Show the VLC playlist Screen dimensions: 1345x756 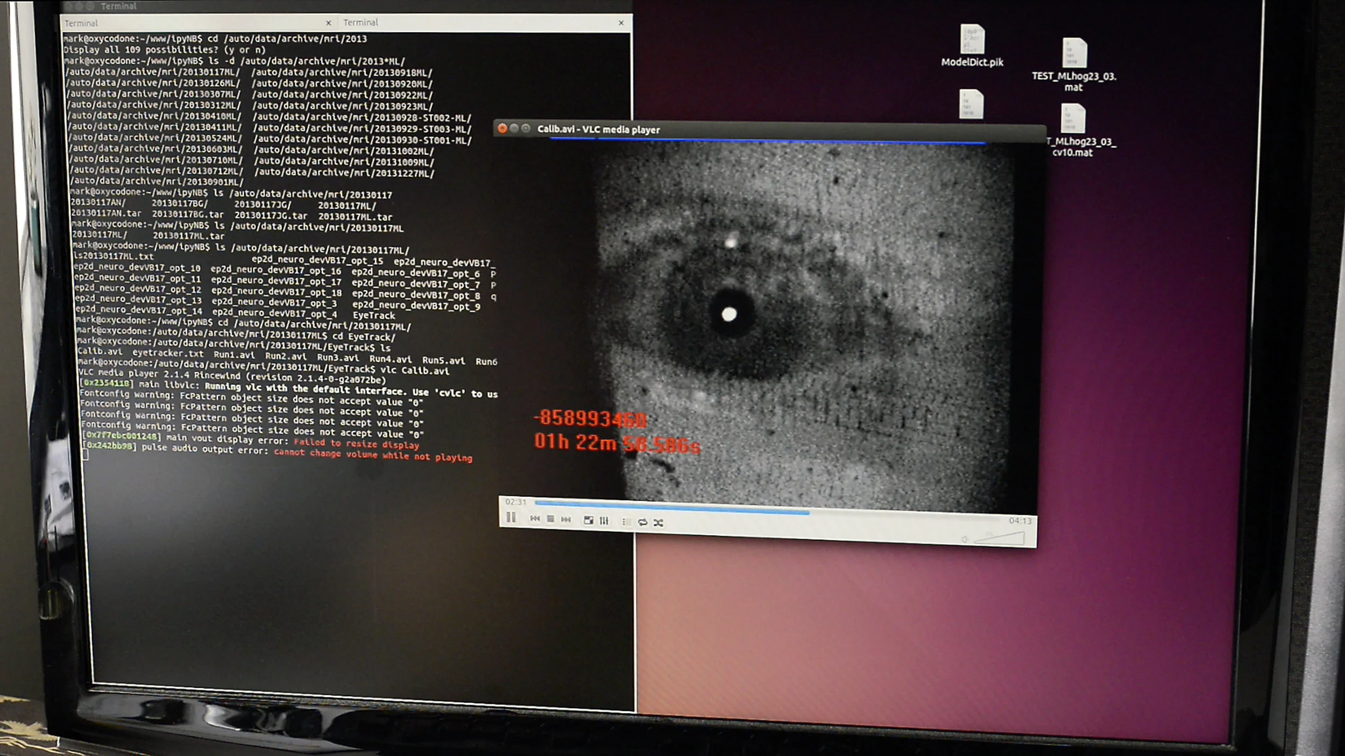626,522
